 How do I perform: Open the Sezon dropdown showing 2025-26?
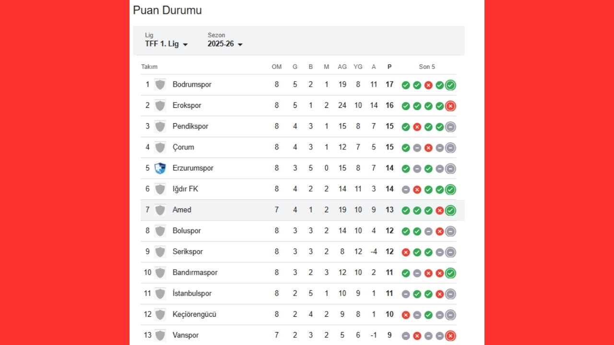pos(225,44)
